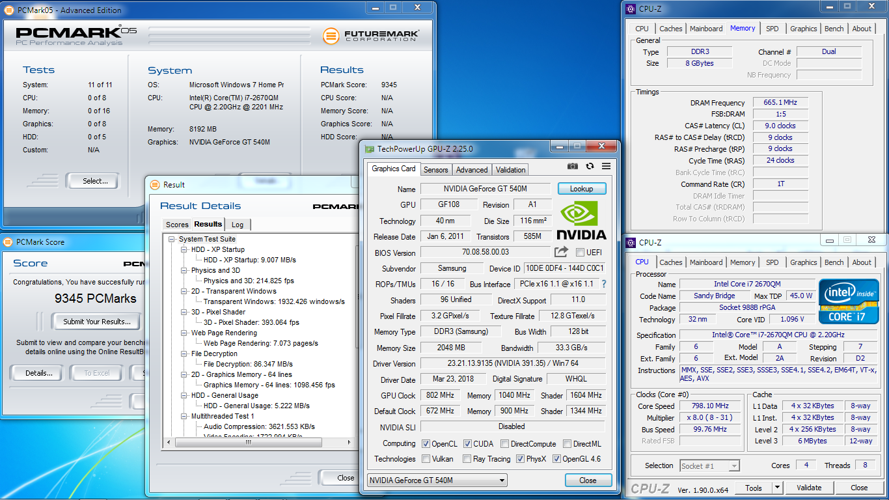The image size is (889, 500).
Task: Select 'Audio Compression: 3621.553 KB/s' row
Action: (x=258, y=427)
